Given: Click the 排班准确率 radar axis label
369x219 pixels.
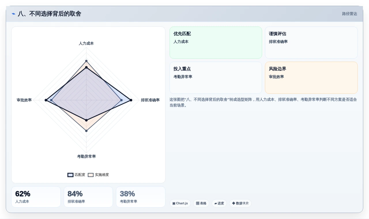Looking at the screenshot, I should (150, 100).
